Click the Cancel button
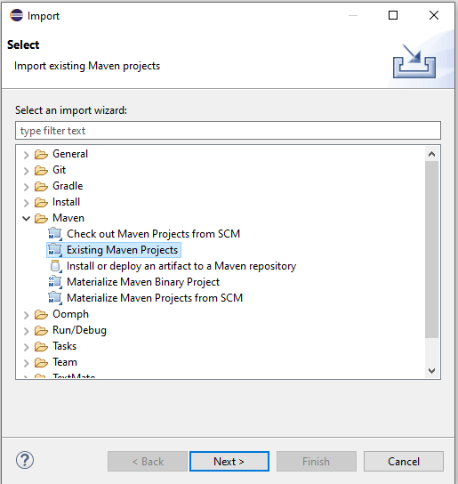The height and width of the screenshot is (484, 458). point(404,462)
